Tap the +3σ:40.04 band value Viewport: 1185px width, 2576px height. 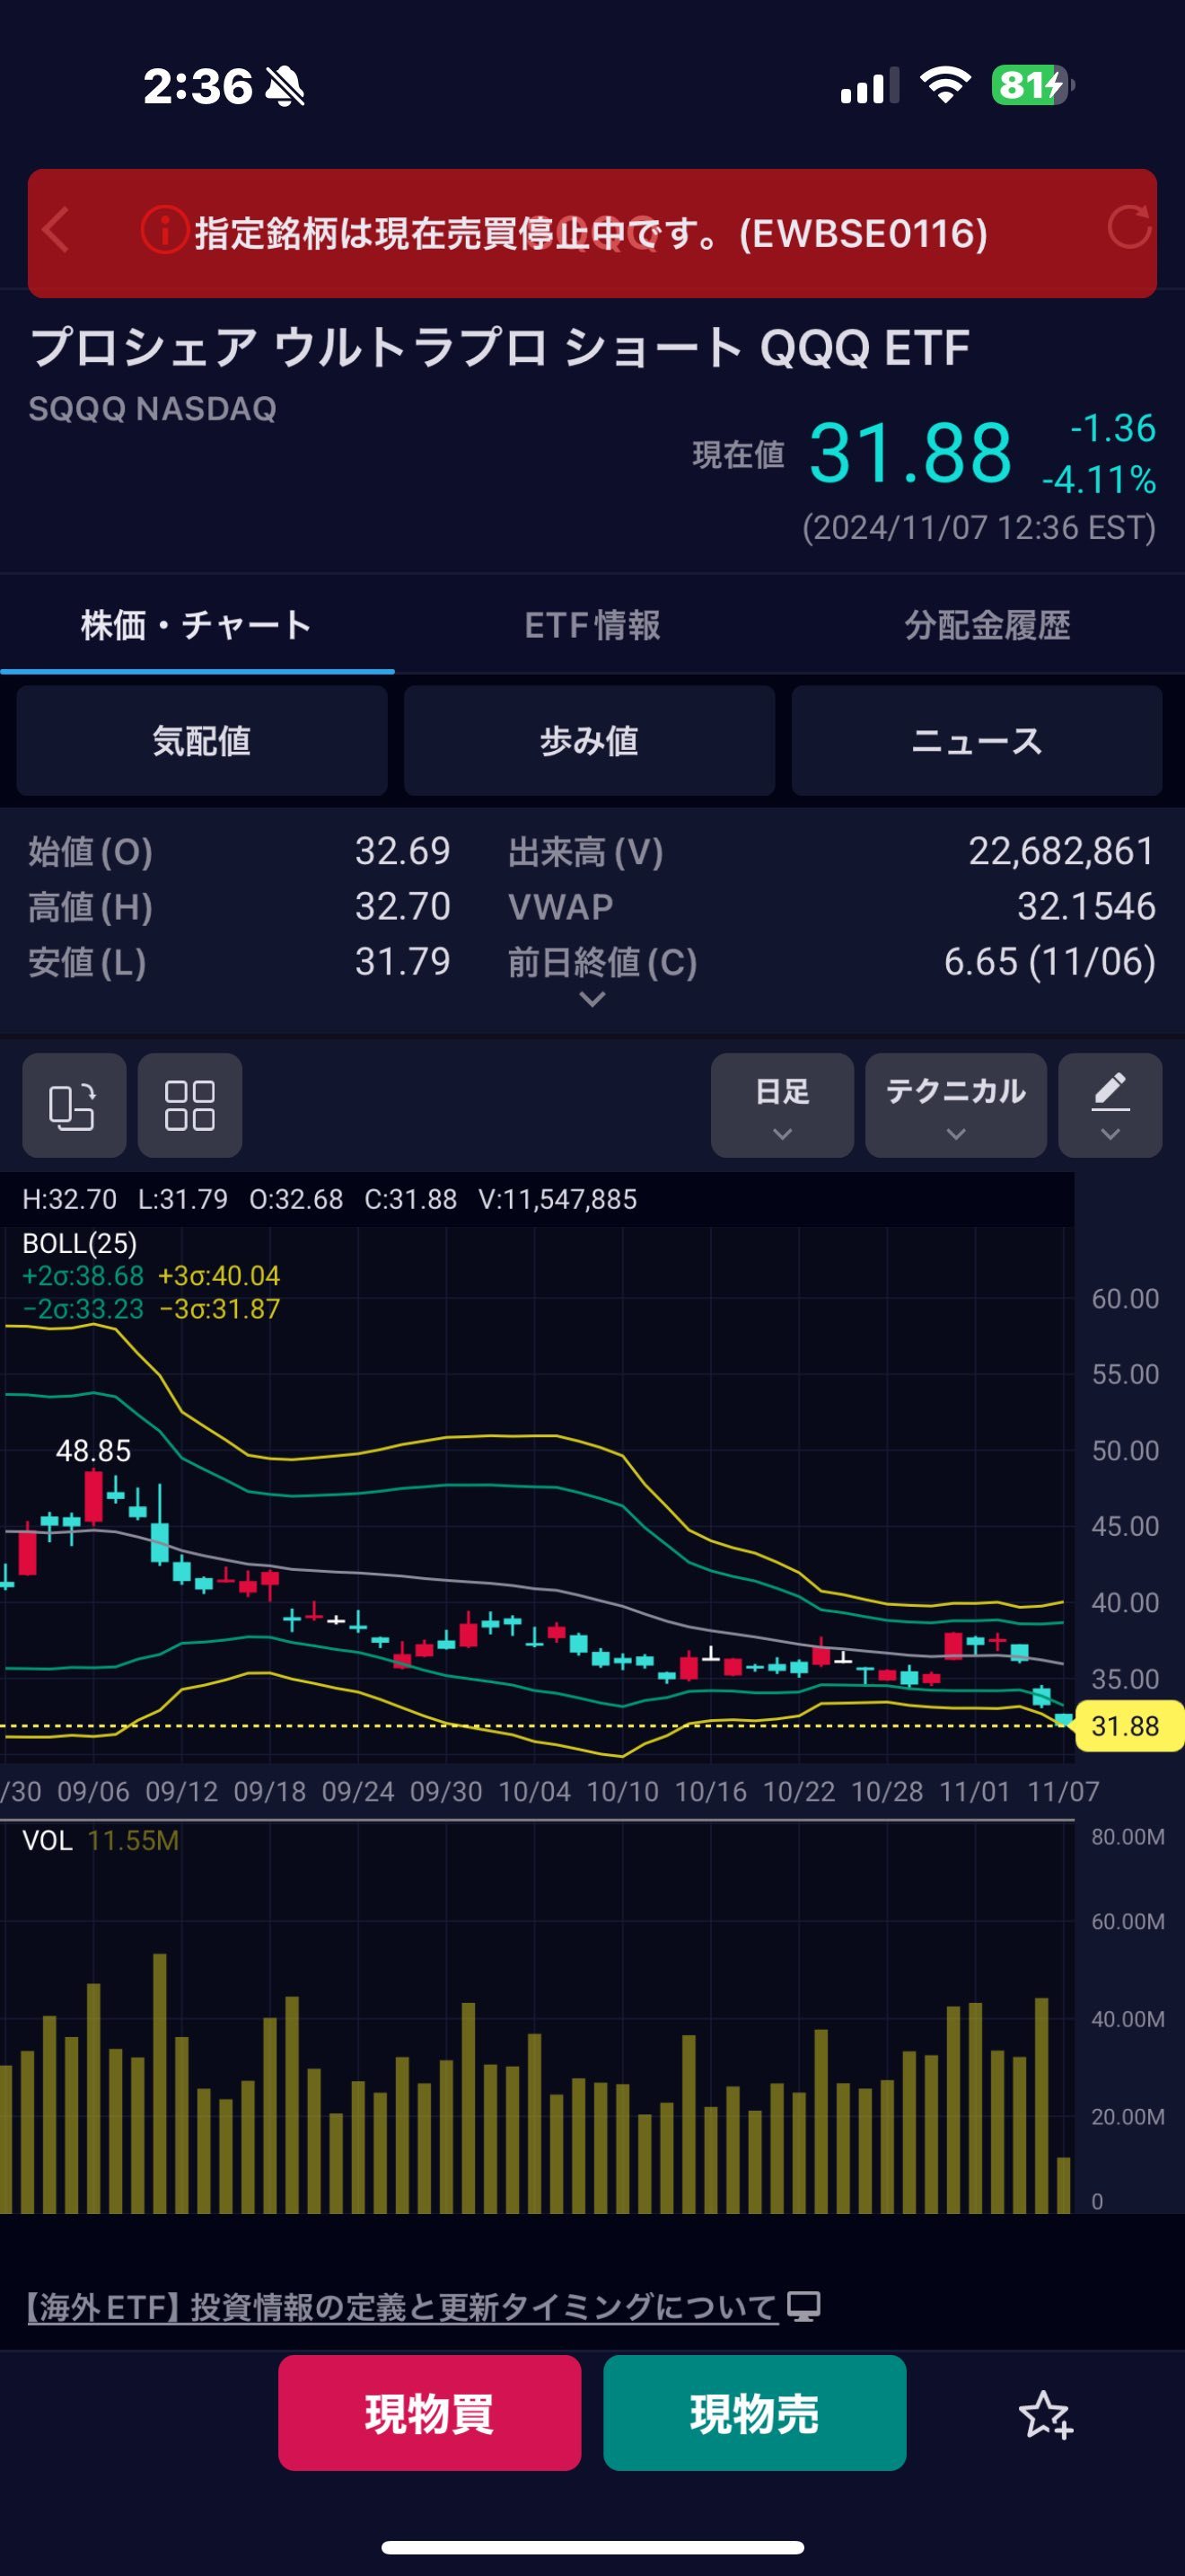tap(219, 1276)
